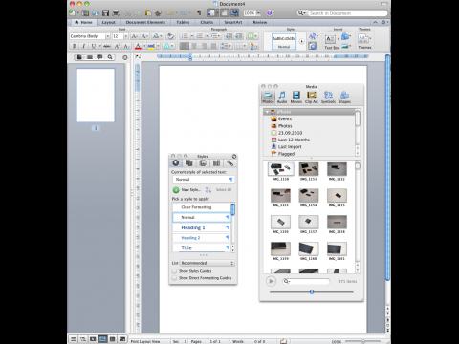
Task: Switch to Print Layout view button in status bar
Action: [102, 339]
